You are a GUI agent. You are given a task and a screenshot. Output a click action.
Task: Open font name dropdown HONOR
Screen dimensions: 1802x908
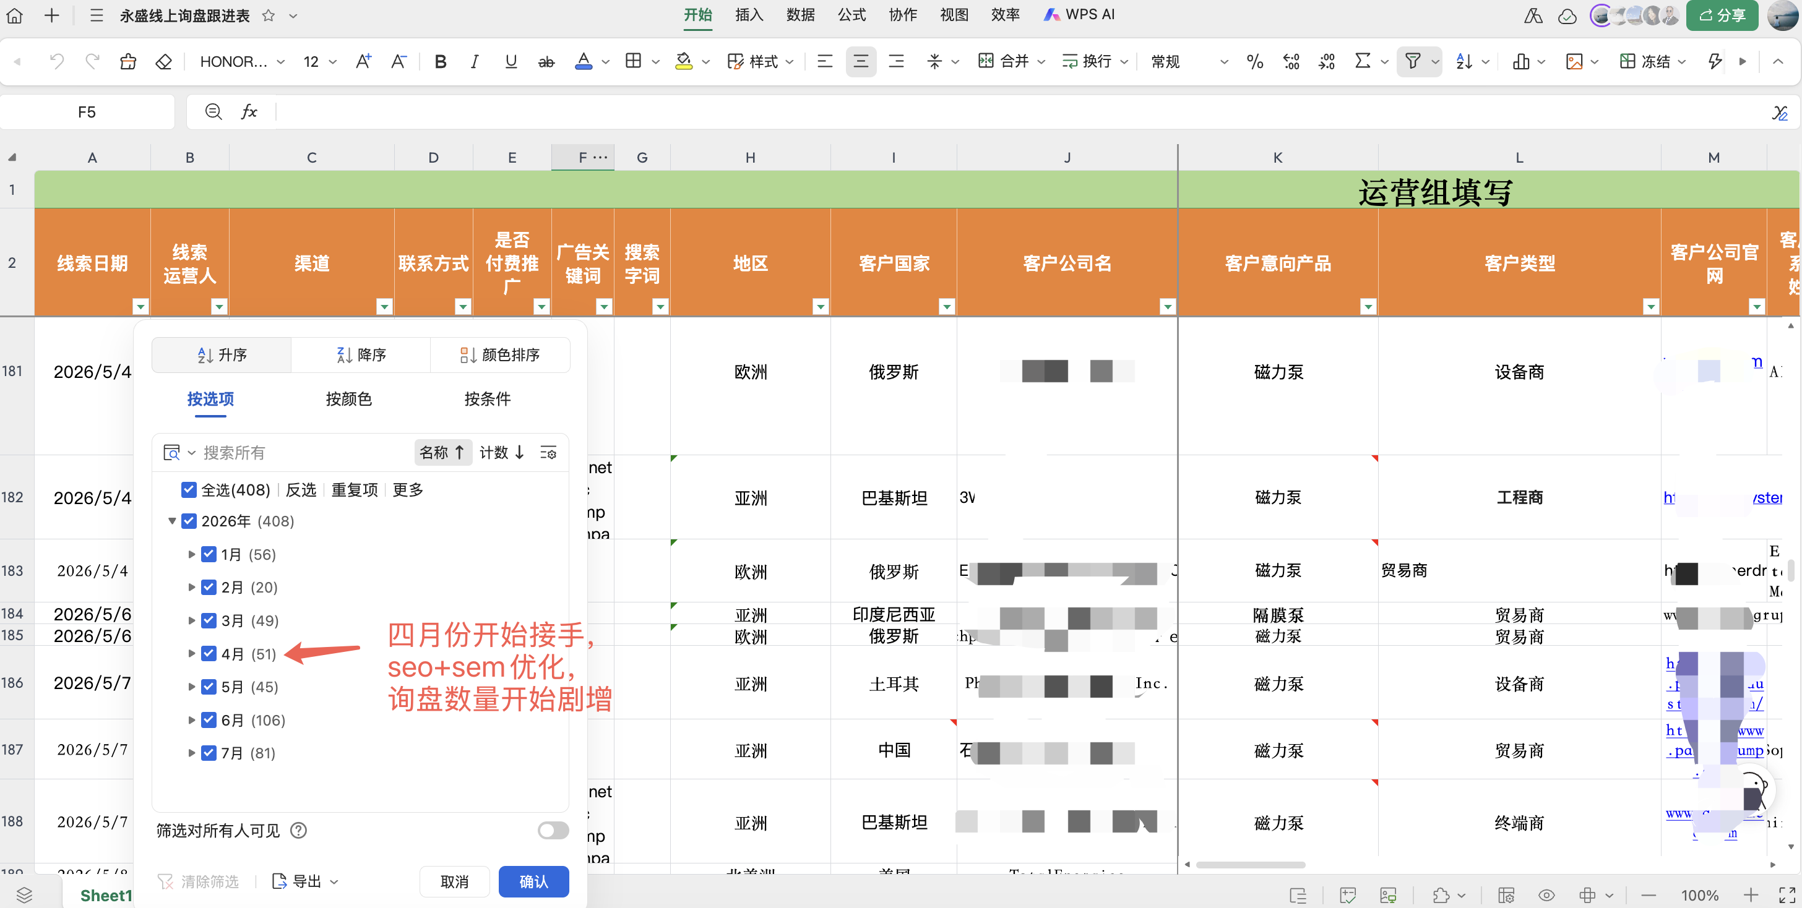point(242,61)
